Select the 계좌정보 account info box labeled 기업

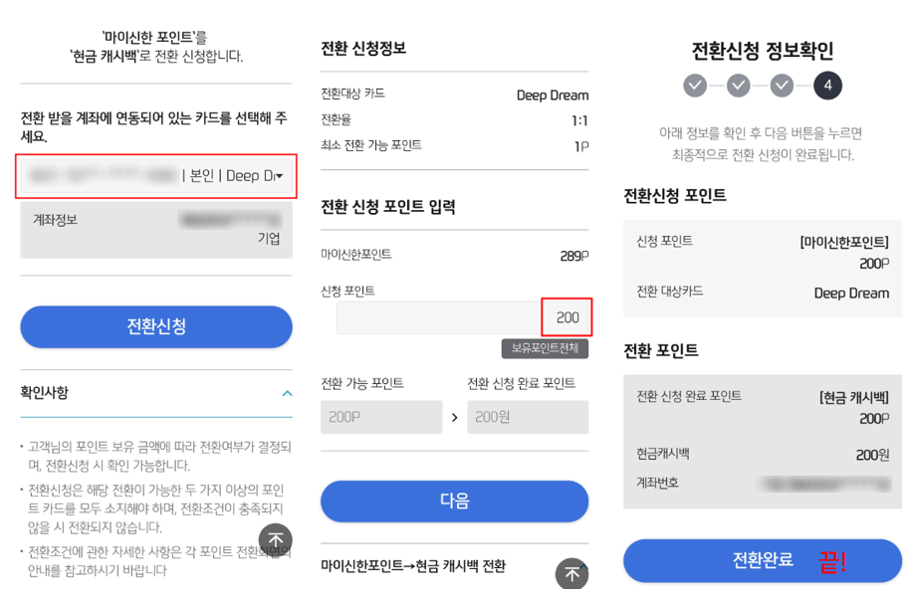[156, 227]
